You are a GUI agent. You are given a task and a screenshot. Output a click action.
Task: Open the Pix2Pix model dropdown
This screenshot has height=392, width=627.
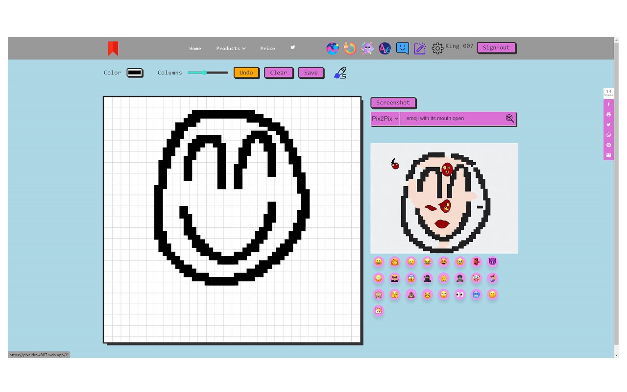point(385,118)
